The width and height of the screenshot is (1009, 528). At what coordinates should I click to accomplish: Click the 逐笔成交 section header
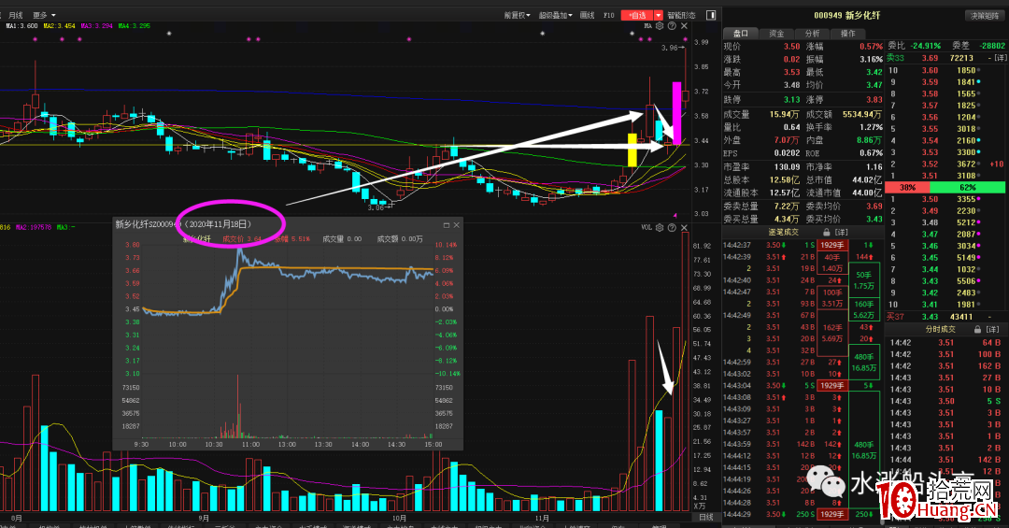(783, 232)
